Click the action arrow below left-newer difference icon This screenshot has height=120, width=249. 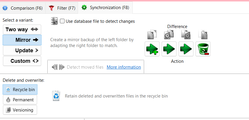coord(169,49)
